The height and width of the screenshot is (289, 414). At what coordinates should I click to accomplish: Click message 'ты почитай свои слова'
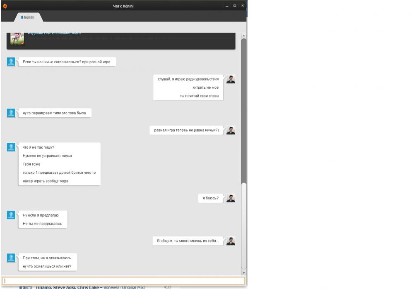pos(200,96)
